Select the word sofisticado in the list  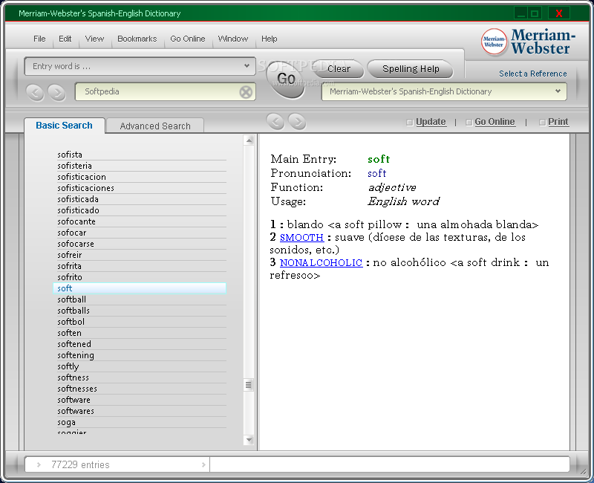142,210
